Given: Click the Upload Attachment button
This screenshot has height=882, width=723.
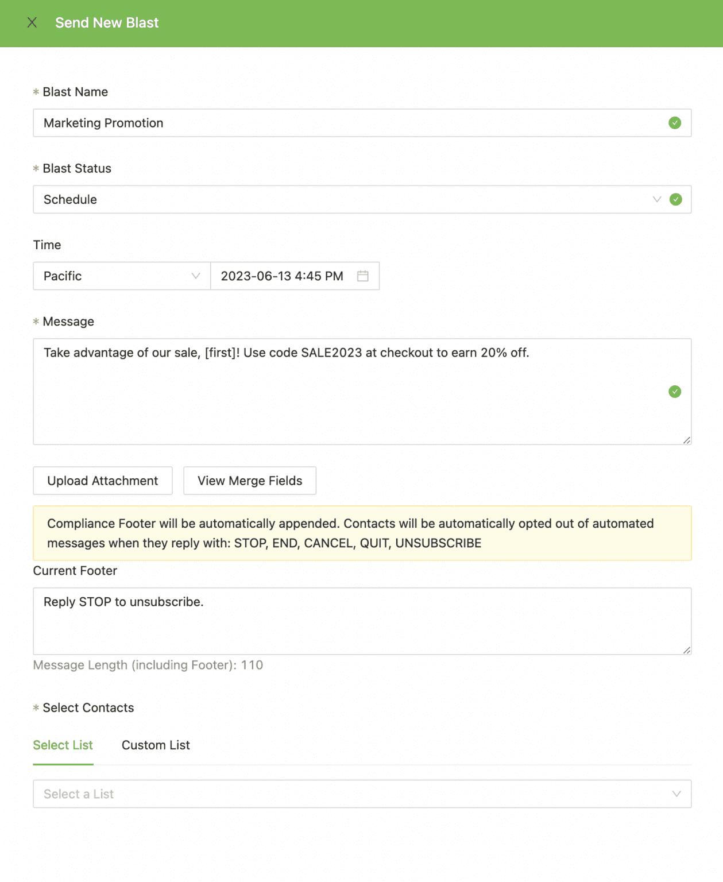Looking at the screenshot, I should (x=103, y=481).
